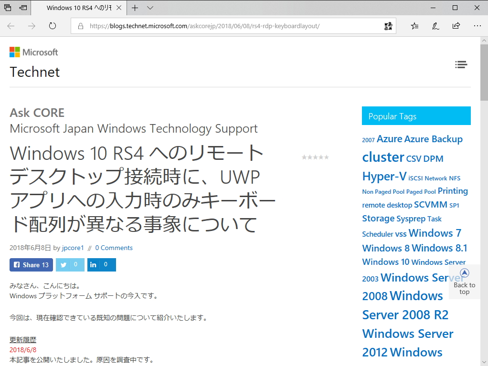Screen dimensions: 488x366
Task: Open the Windows 10 tag
Action: tap(386, 262)
